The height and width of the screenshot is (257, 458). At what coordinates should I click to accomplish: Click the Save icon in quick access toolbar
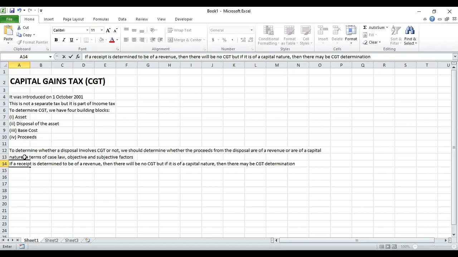point(12,11)
